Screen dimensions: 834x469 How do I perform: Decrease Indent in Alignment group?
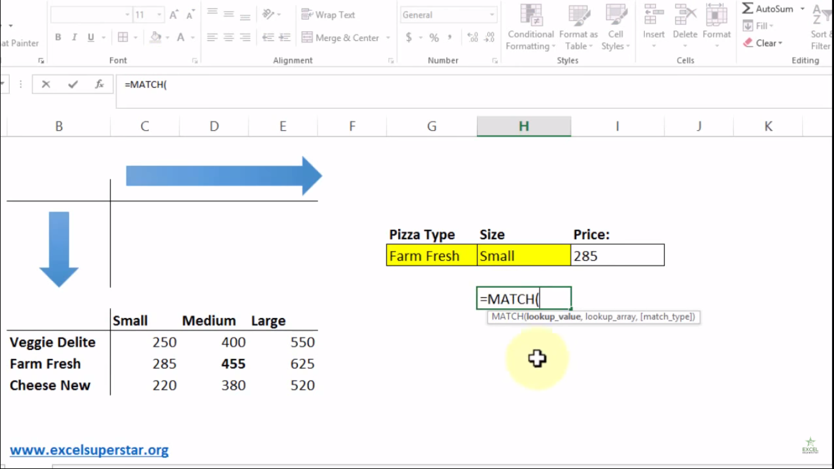(268, 38)
